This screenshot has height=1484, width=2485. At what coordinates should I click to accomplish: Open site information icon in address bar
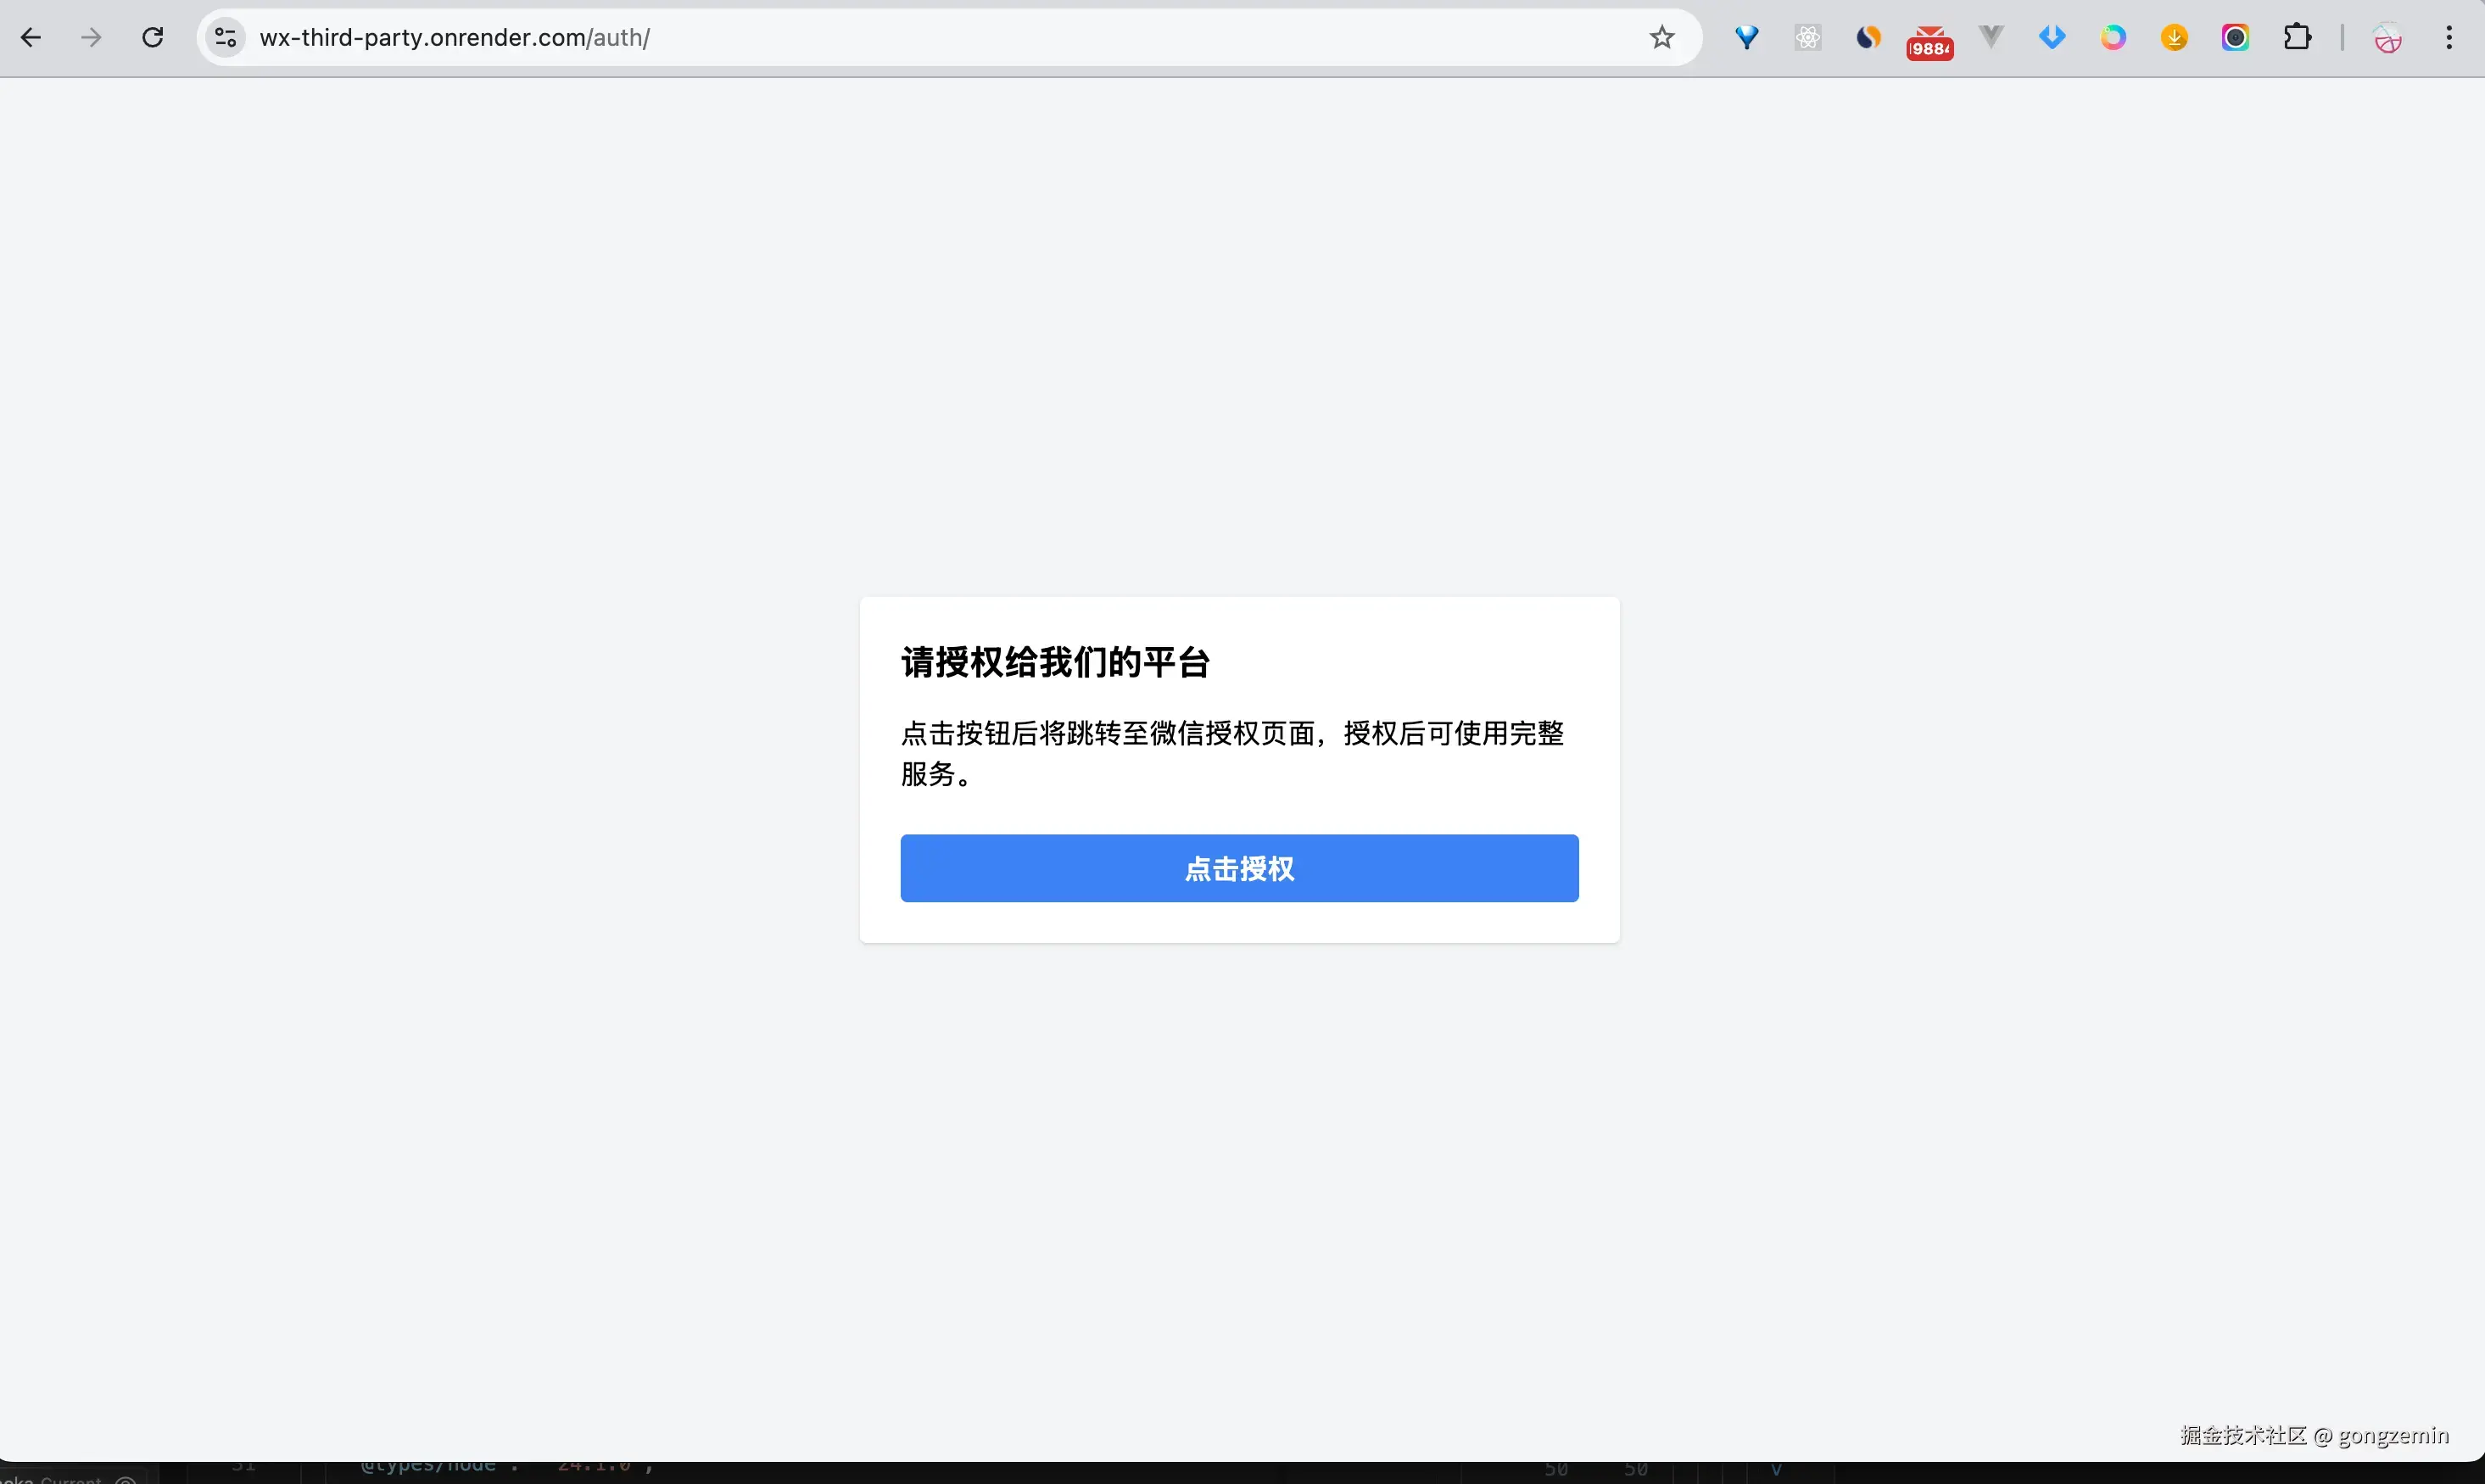(x=226, y=38)
